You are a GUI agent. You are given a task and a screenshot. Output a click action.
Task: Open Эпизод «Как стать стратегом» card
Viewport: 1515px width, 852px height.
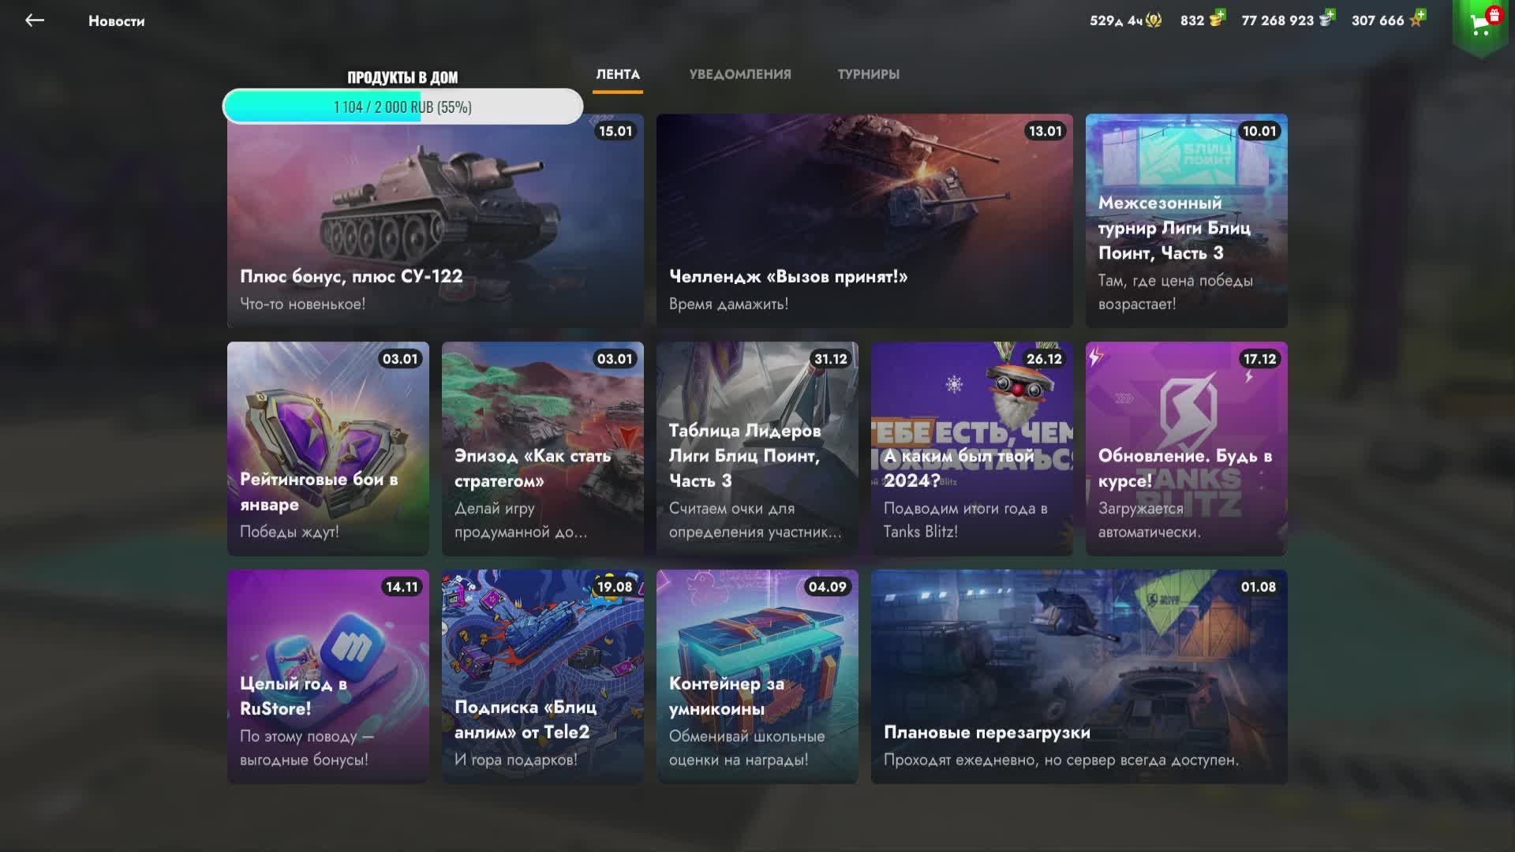pos(543,449)
